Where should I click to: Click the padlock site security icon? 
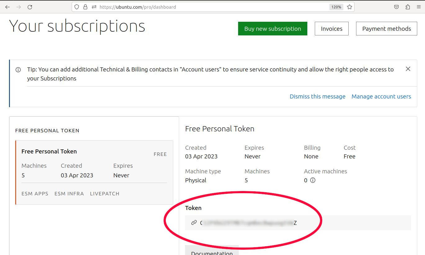coord(85,7)
